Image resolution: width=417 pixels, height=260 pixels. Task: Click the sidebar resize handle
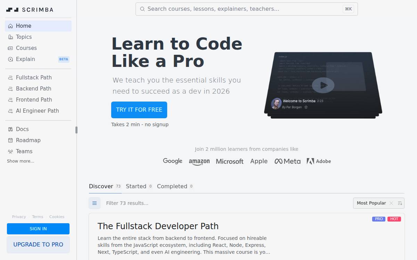click(x=76, y=130)
